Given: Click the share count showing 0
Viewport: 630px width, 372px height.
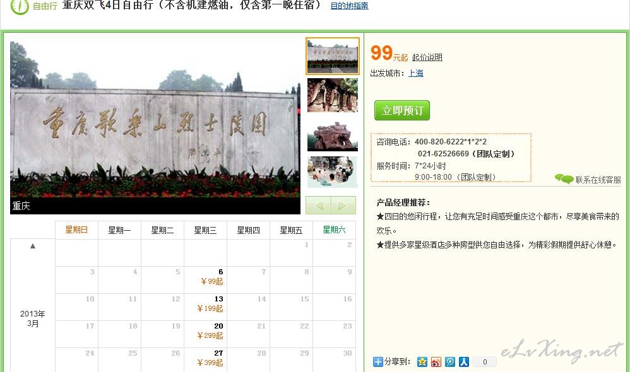Looking at the screenshot, I should click(485, 362).
